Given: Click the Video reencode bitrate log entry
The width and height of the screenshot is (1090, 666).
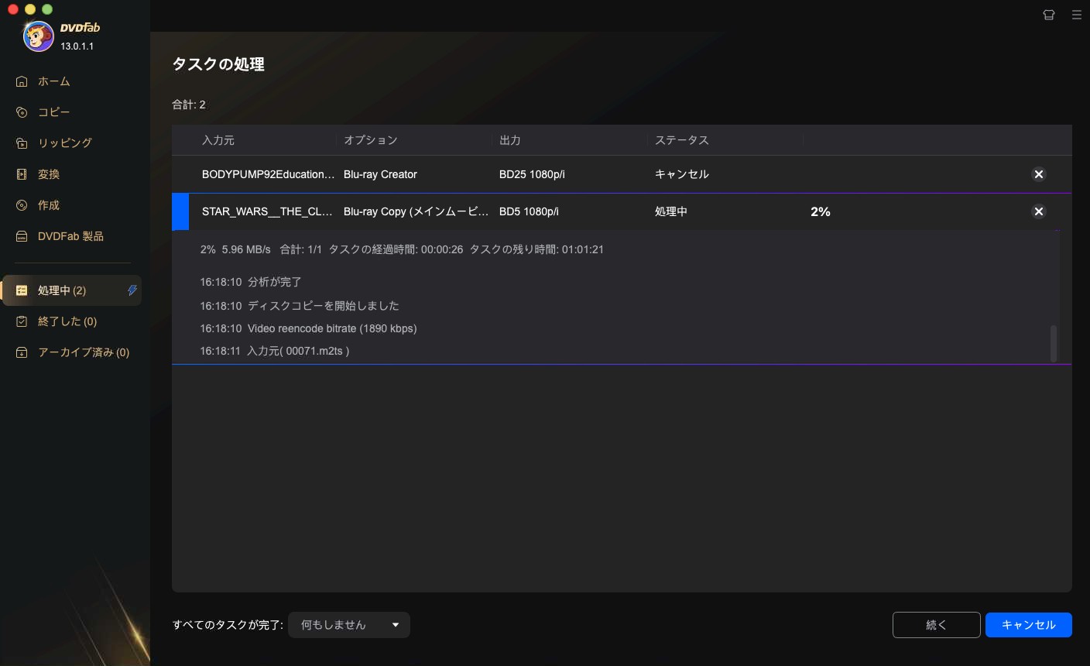Looking at the screenshot, I should click(x=308, y=328).
